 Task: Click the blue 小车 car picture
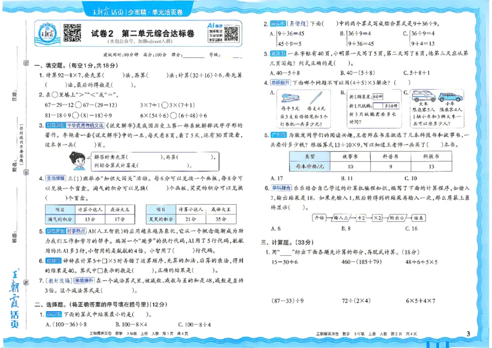(450, 97)
